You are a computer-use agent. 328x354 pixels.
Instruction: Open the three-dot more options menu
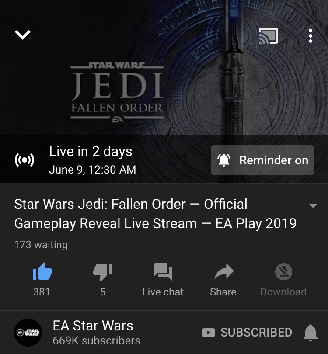click(x=311, y=36)
